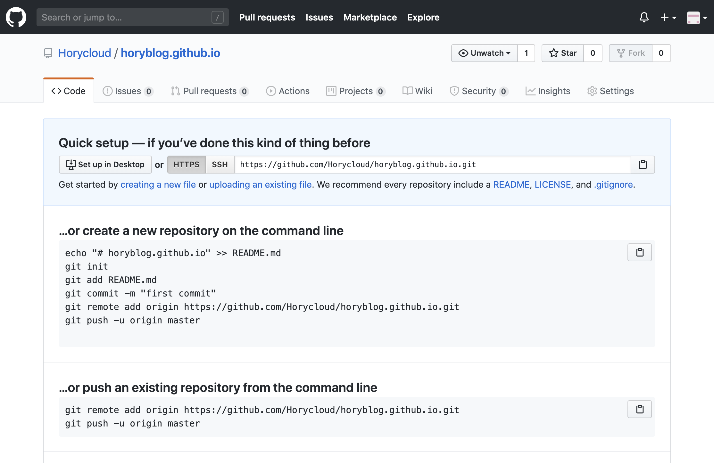Click the Fork repository icon
714x463 pixels.
coord(621,53)
